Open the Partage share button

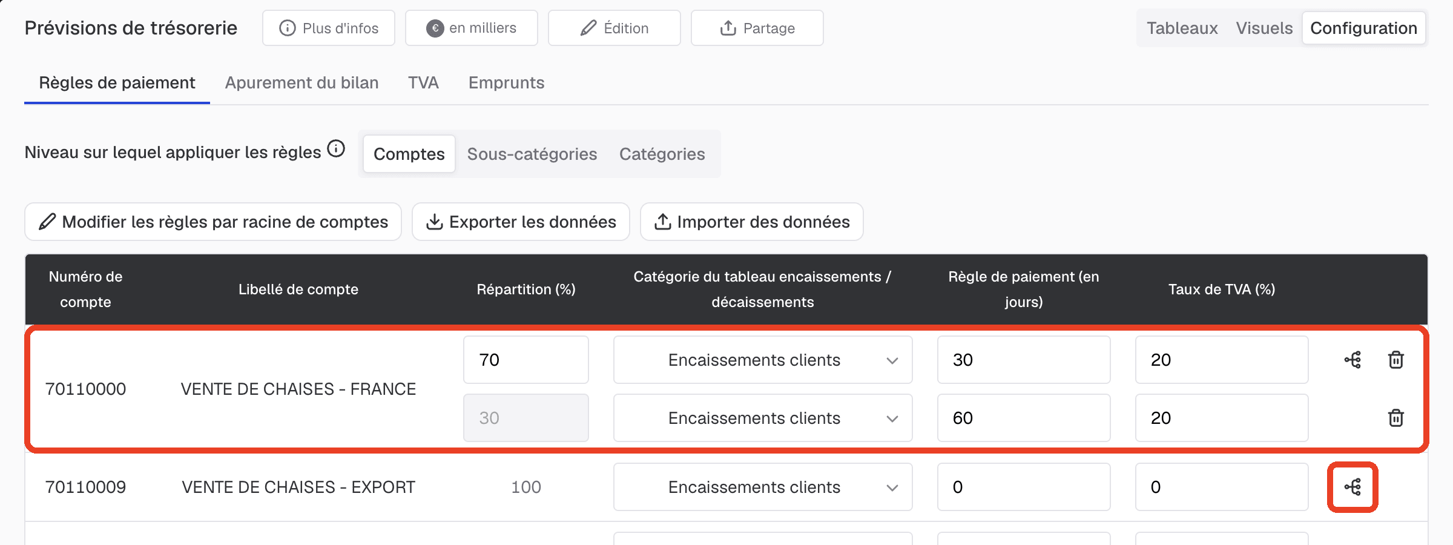(x=757, y=28)
